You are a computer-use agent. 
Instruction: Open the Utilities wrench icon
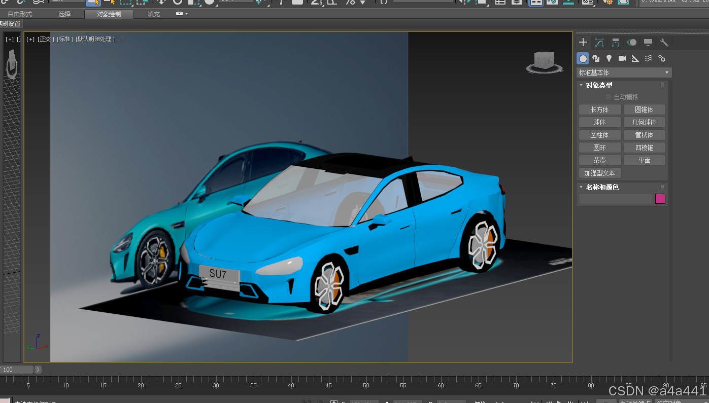664,43
